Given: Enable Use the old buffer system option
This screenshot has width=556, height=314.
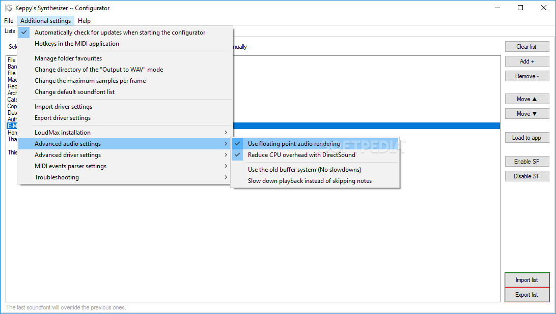Looking at the screenshot, I should point(315,170).
